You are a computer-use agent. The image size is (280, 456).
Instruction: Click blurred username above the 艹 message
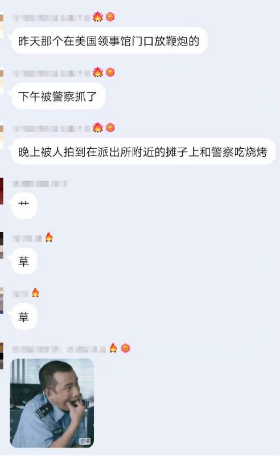pos(40,184)
